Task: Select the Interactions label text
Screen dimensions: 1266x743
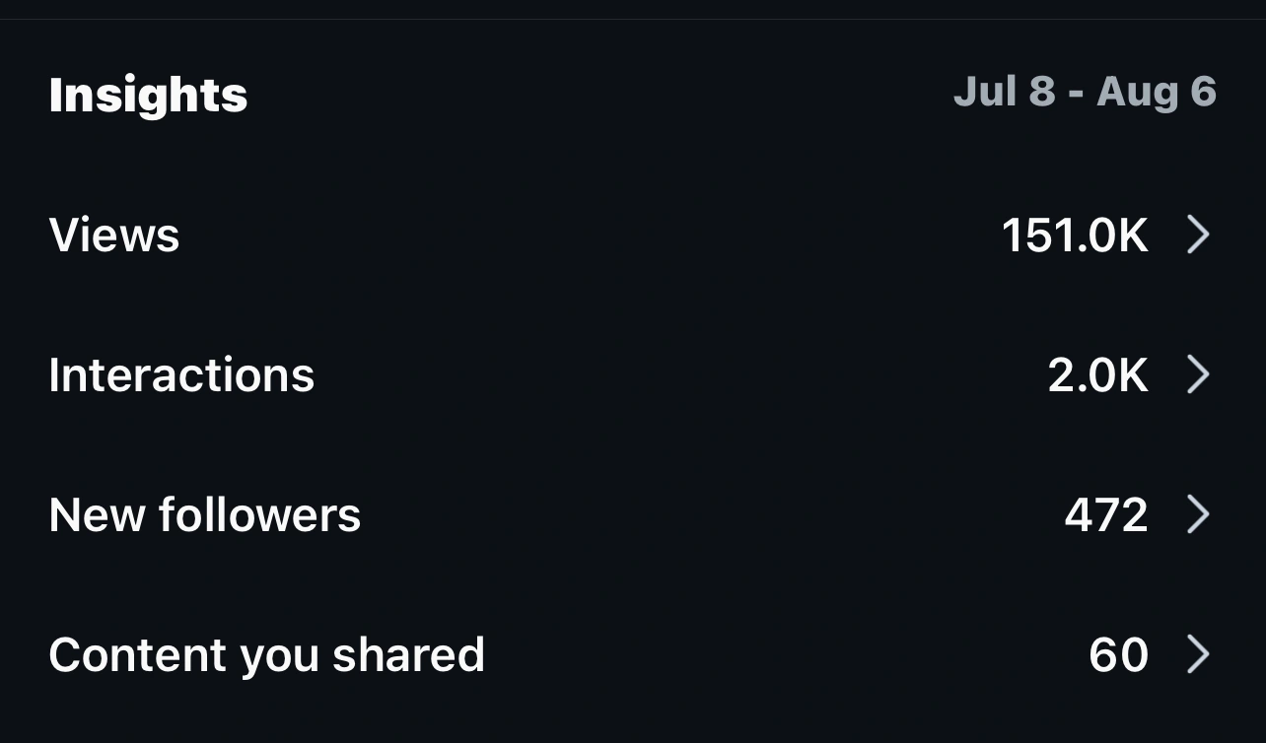Action: point(181,375)
